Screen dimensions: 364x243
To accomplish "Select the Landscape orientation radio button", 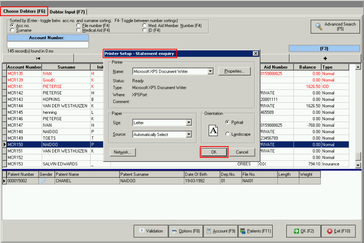I will pos(228,134).
